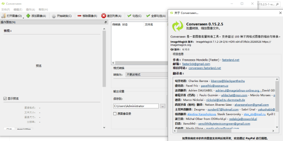This screenshot has height=141, width=283.
Task: Open the 转换为 format combo box
Action: (147, 75)
